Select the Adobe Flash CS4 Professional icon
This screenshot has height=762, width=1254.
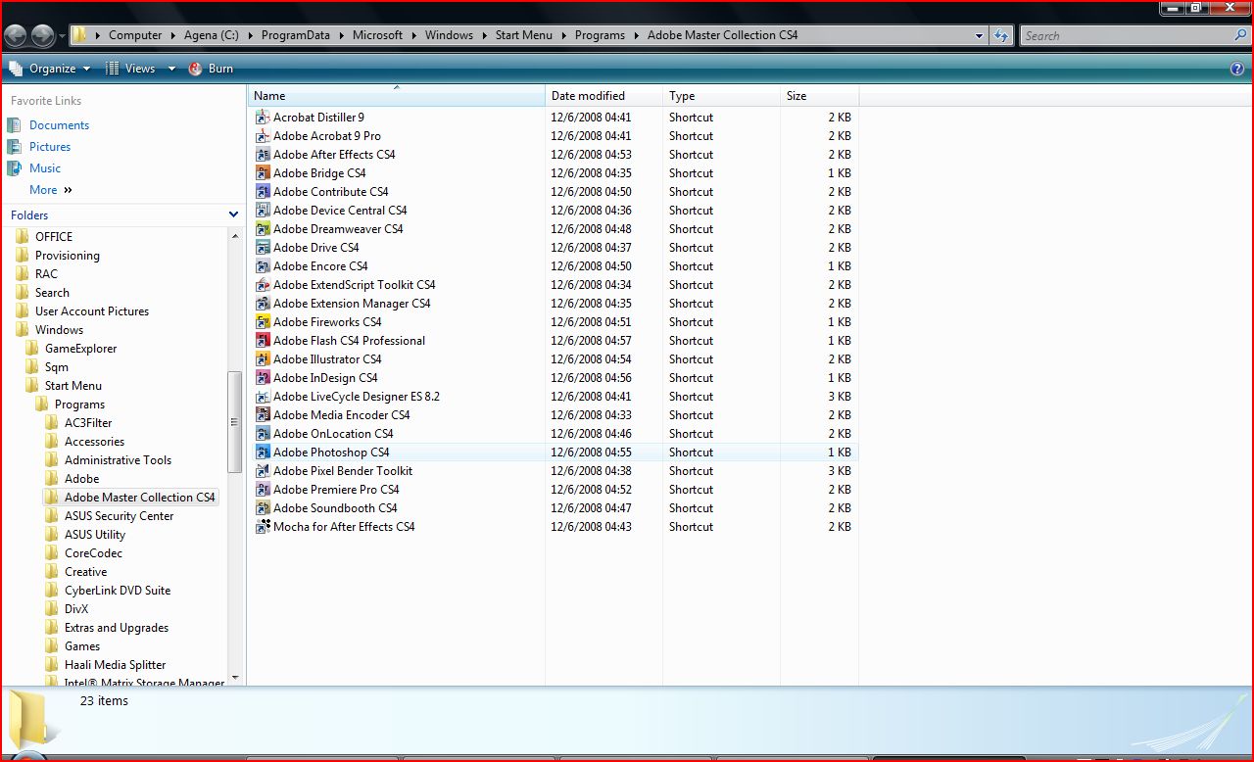[x=263, y=340]
